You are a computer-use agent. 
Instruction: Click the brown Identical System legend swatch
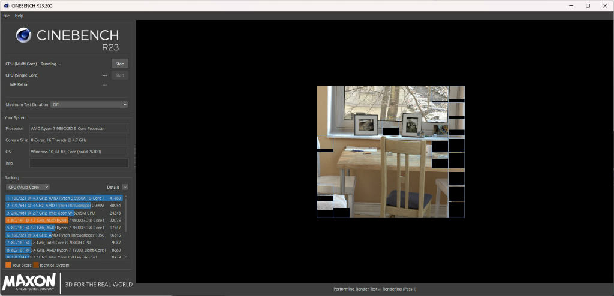click(36, 265)
